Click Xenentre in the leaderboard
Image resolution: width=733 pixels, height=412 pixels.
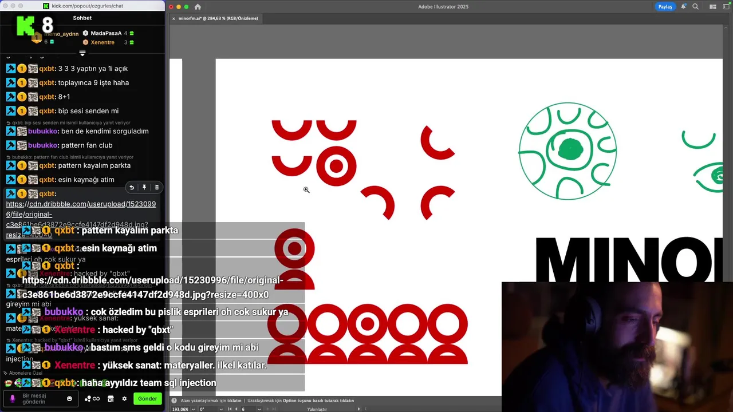tap(103, 42)
